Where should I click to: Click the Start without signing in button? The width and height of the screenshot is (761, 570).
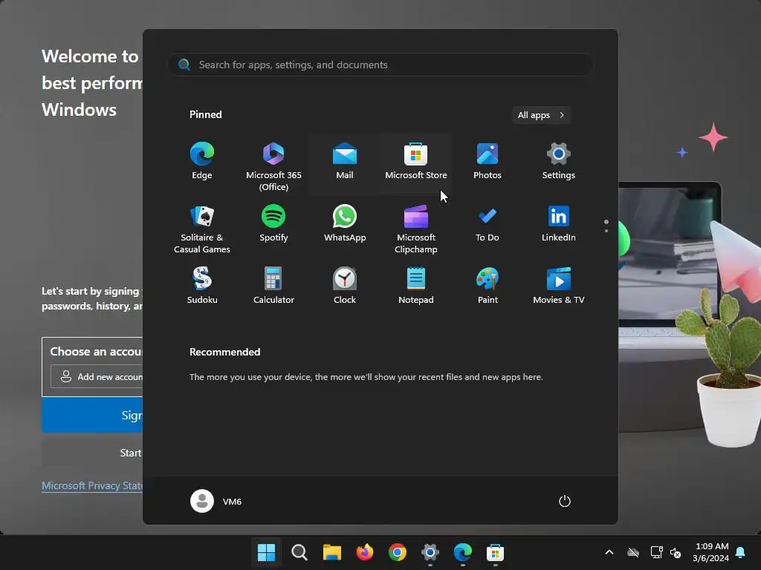click(92, 453)
